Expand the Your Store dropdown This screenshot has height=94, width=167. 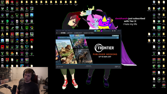pyautogui.click(x=62, y=38)
